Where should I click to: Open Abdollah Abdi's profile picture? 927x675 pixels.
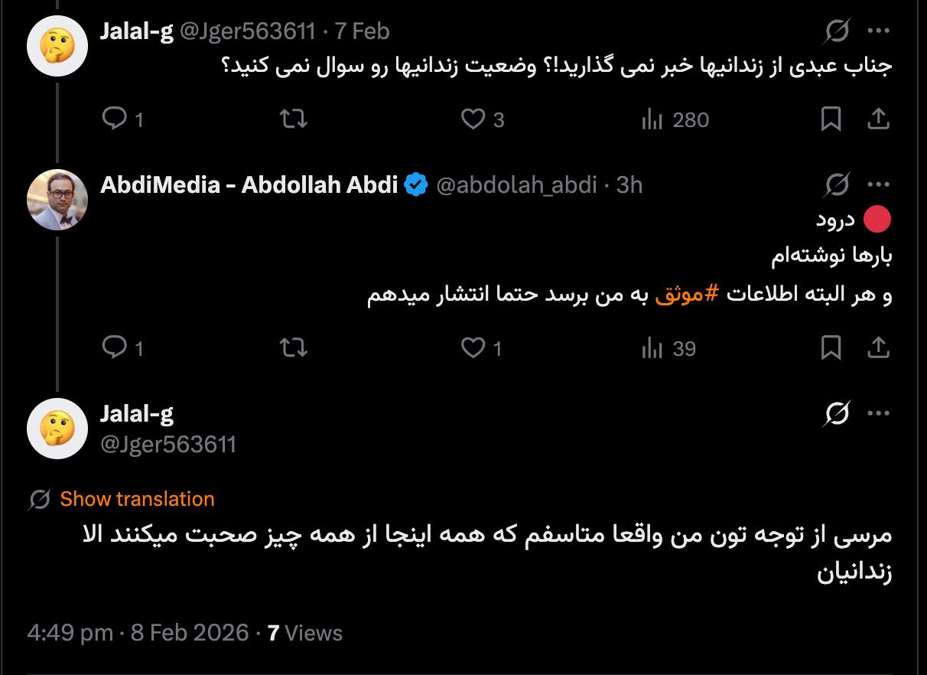[57, 200]
